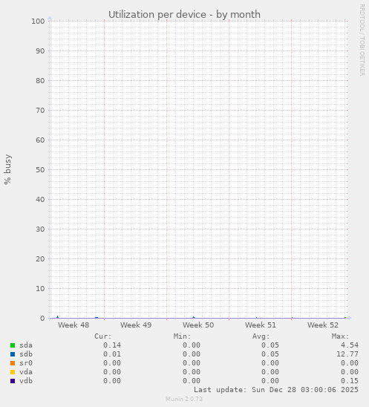Click the 50 y-axis tick label
This screenshot has height=407, width=369.
tap(40, 170)
